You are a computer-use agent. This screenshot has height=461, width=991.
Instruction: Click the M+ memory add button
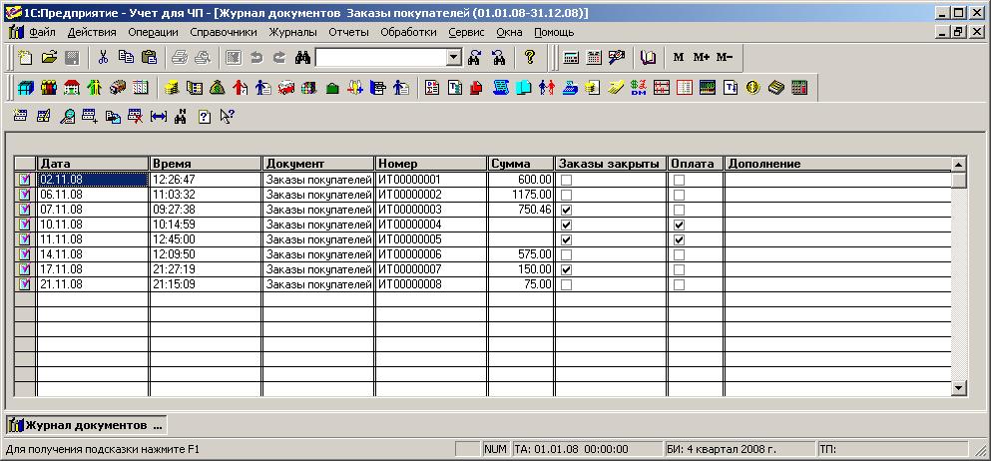pyautogui.click(x=701, y=58)
